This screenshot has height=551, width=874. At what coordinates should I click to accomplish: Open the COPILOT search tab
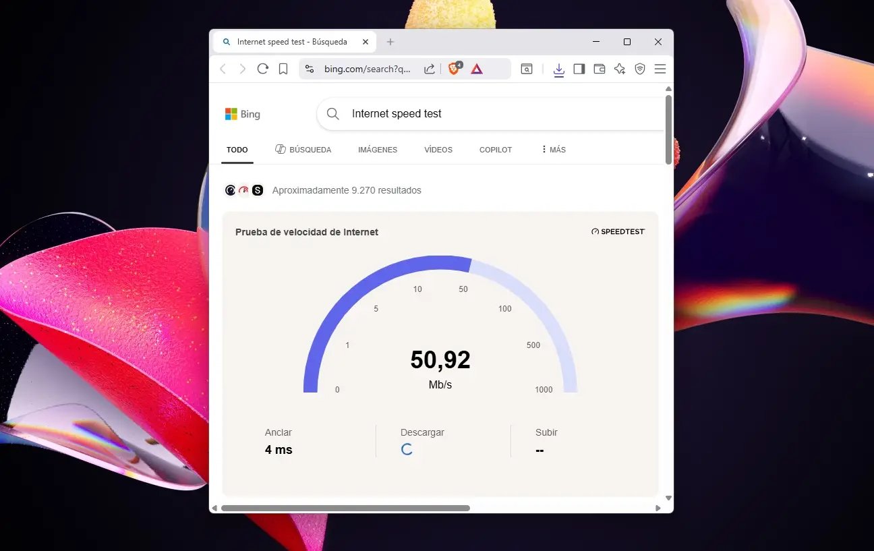click(x=496, y=150)
